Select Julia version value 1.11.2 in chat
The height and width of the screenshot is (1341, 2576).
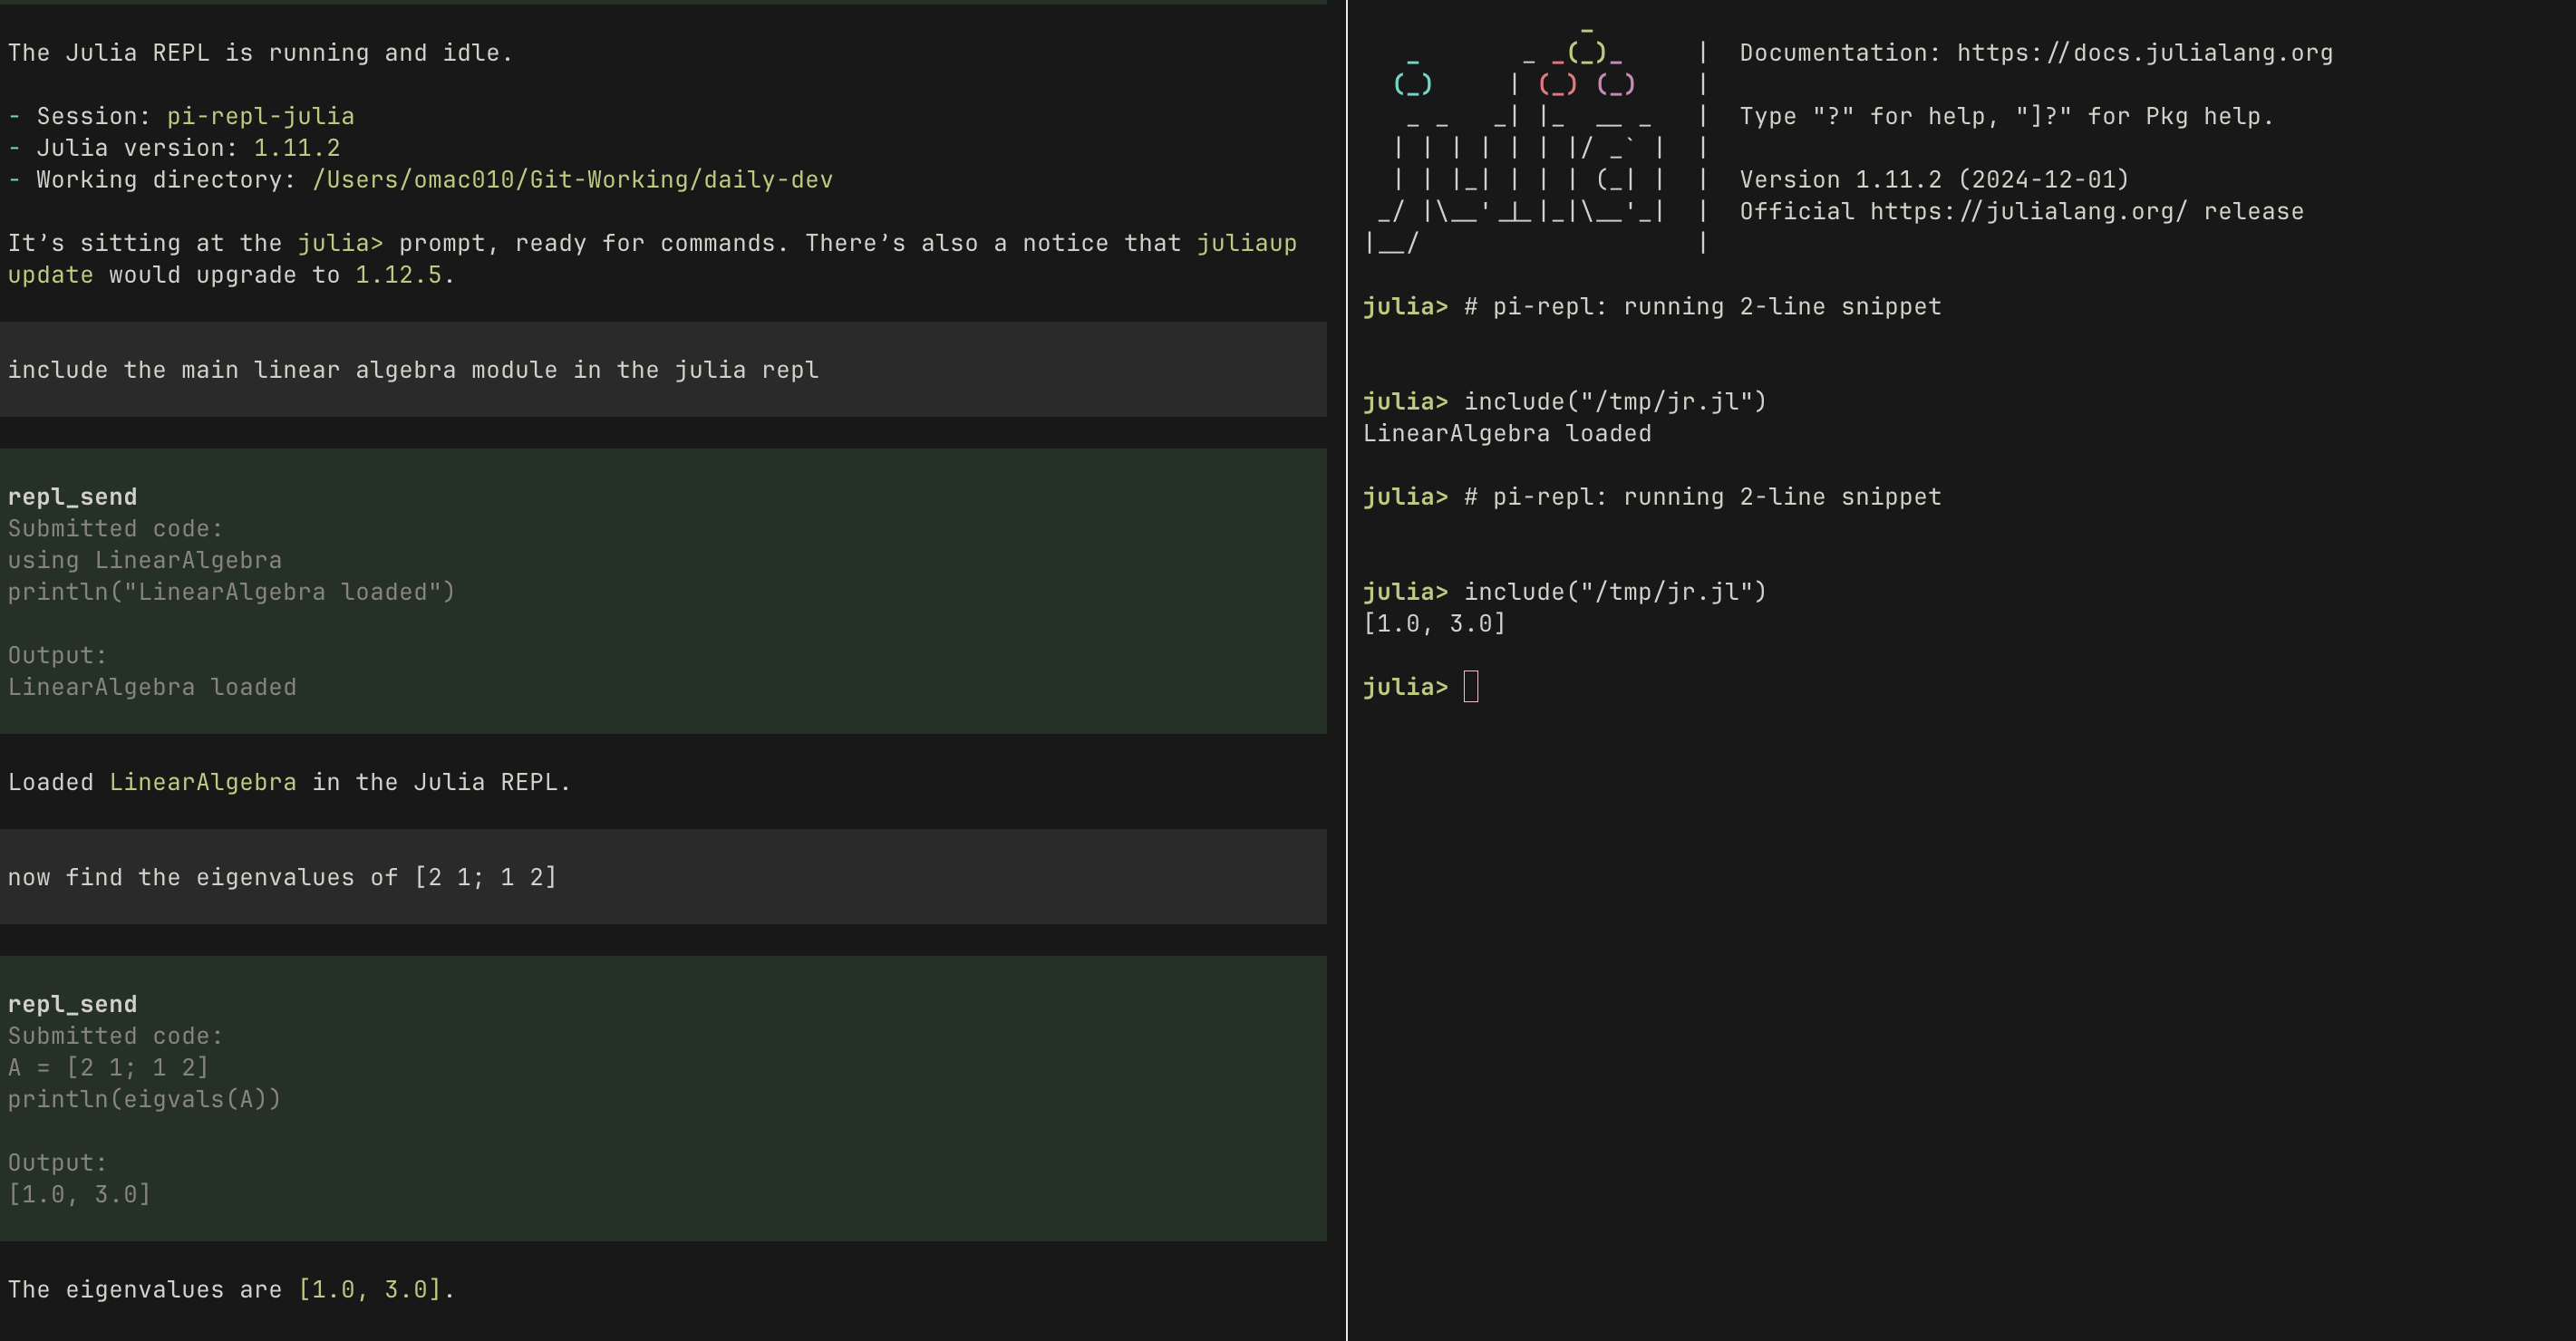(296, 148)
